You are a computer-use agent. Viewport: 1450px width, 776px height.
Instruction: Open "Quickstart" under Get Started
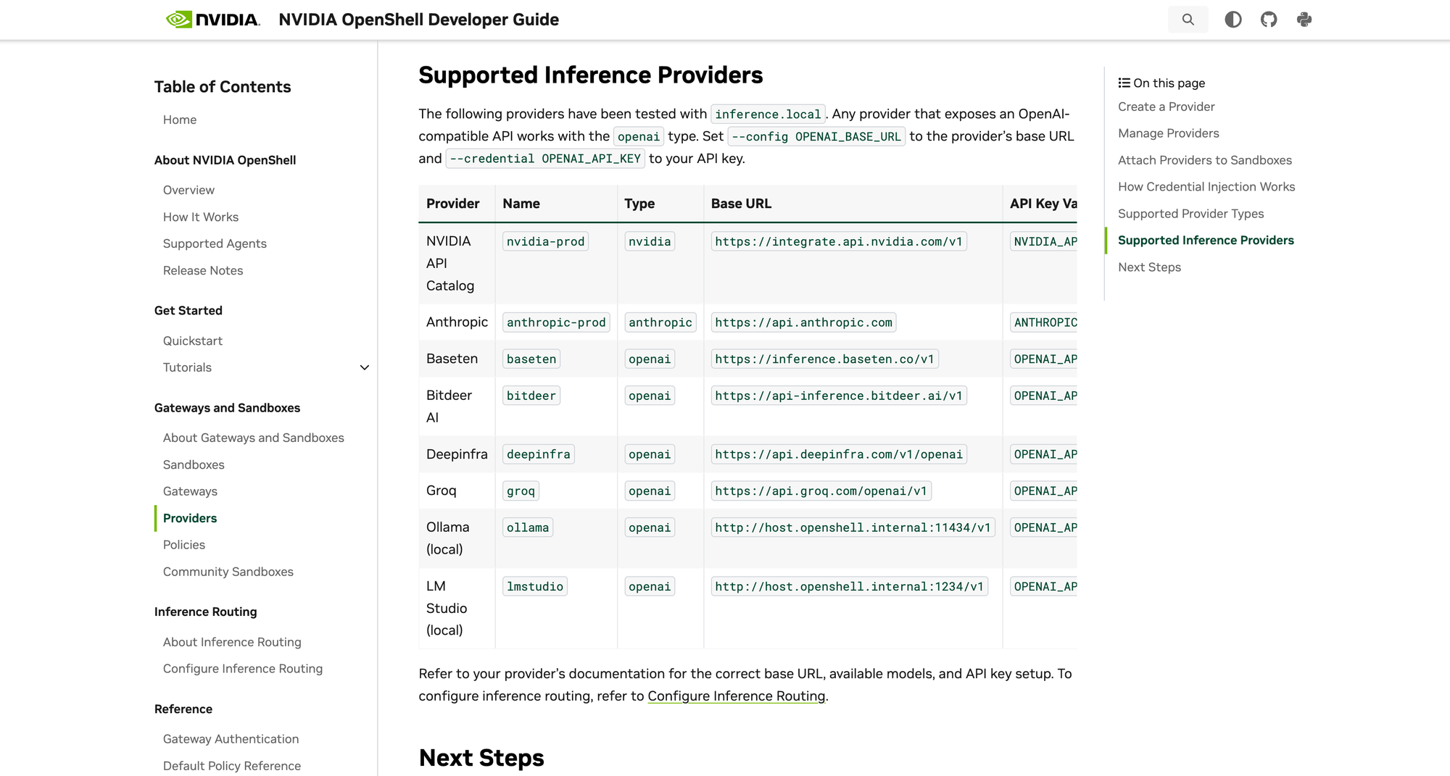tap(192, 341)
